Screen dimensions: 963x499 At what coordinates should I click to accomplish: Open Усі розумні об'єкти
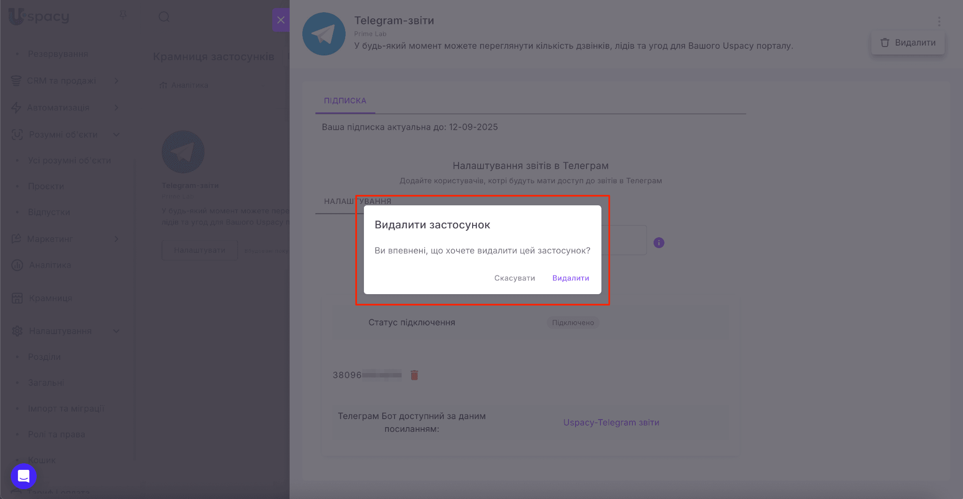[x=69, y=160]
